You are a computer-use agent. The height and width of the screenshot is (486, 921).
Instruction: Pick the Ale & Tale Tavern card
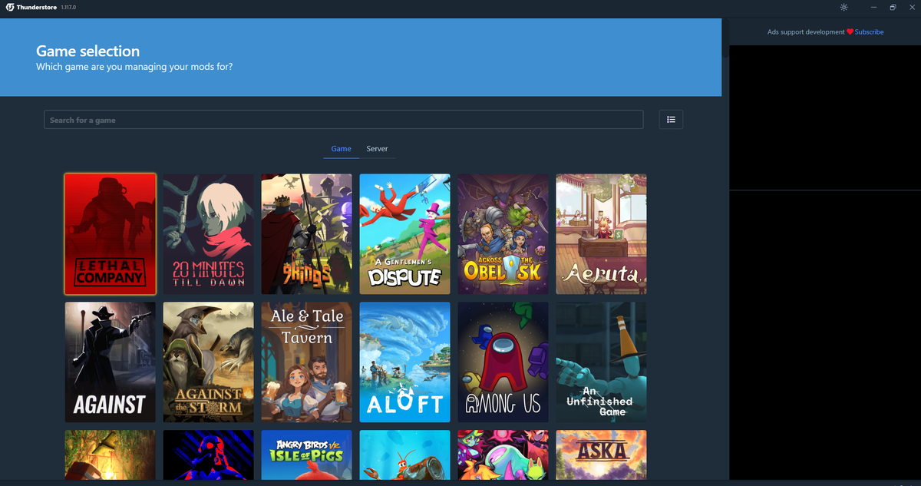pos(307,362)
